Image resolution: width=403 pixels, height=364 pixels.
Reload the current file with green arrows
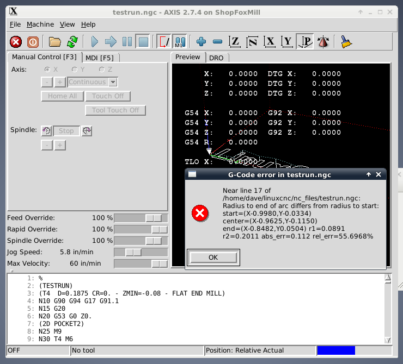tap(72, 41)
